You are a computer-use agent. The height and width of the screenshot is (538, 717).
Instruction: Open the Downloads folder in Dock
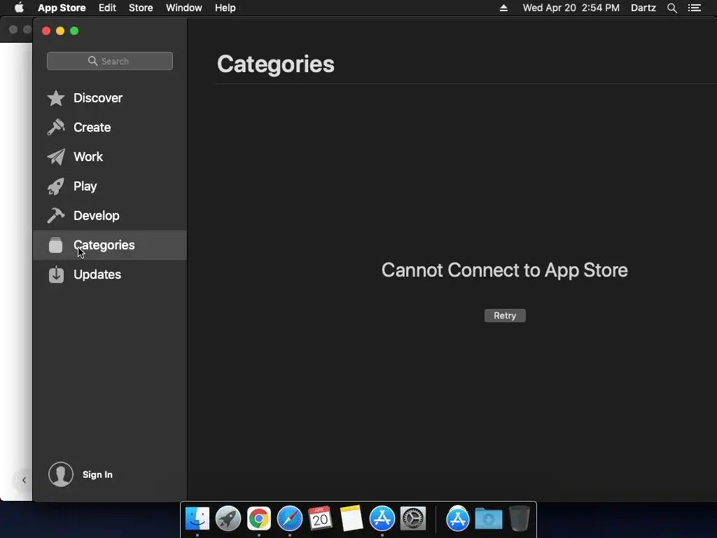[x=488, y=519]
